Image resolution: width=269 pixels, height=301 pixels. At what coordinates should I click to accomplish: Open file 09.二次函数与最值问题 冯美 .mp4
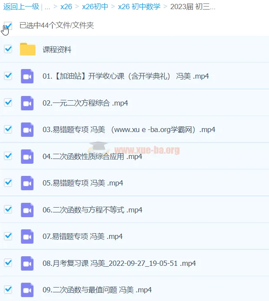click(97, 290)
